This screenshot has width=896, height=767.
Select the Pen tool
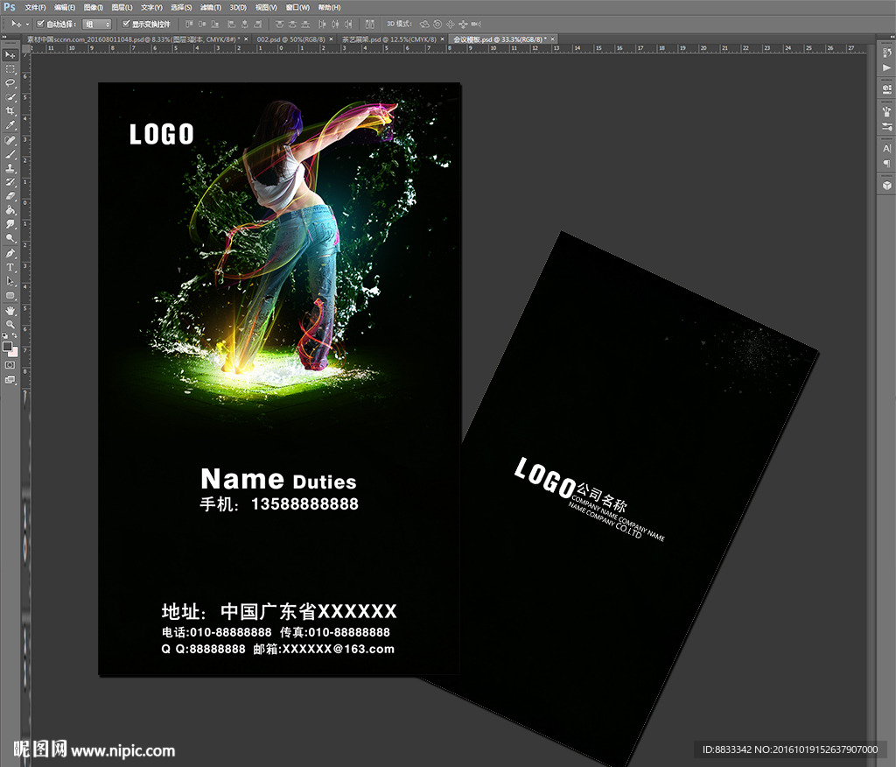[x=10, y=253]
